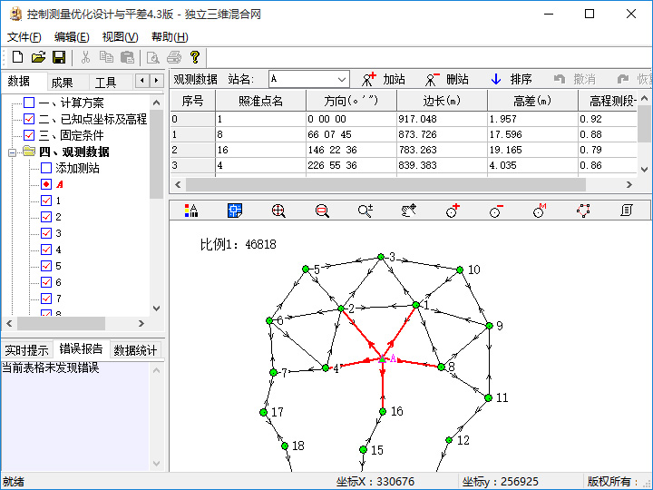Click the document report icon in map toolbar
Screen dimensions: 653x490
(627, 211)
